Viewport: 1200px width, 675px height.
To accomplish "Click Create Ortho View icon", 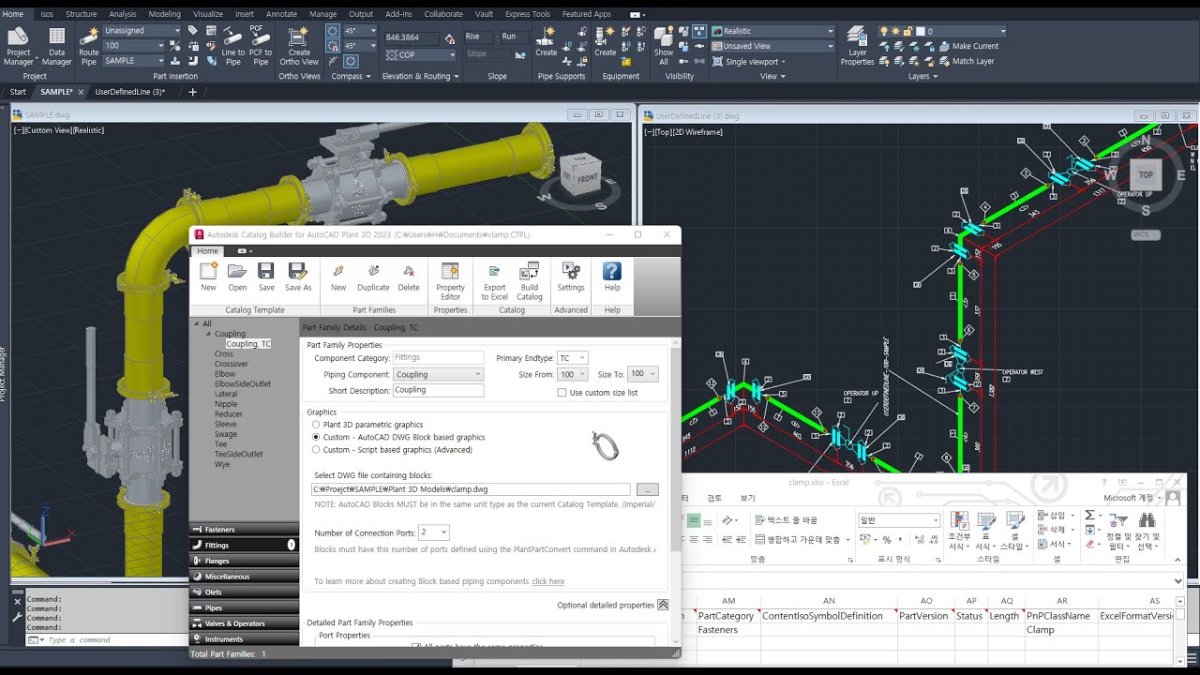I will [x=299, y=45].
